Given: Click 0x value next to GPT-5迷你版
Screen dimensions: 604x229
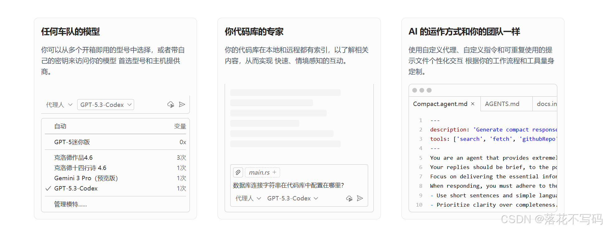Looking at the screenshot, I should [183, 142].
